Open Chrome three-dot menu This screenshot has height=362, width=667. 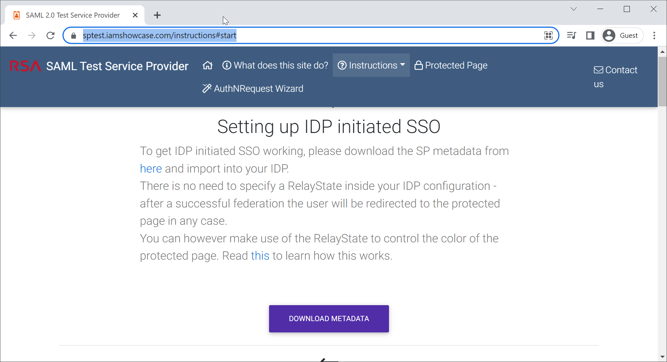click(654, 36)
